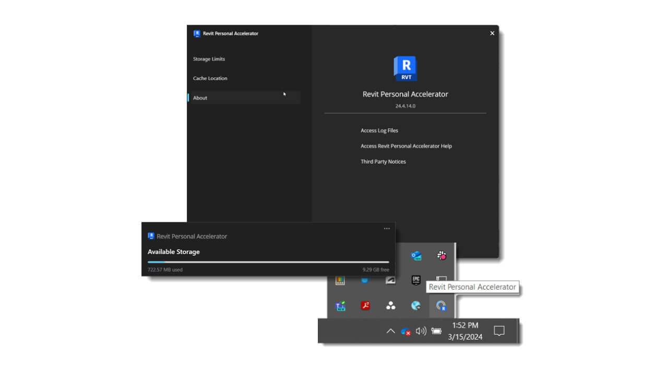Image resolution: width=668 pixels, height=375 pixels.
Task: Open the Adobe Acrobat tray icon
Action: 365,306
